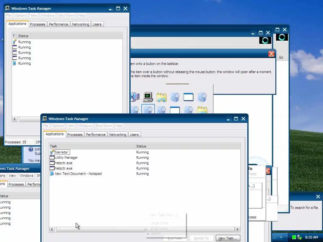
Task: Click the green square system tray icon
Action: point(294,237)
